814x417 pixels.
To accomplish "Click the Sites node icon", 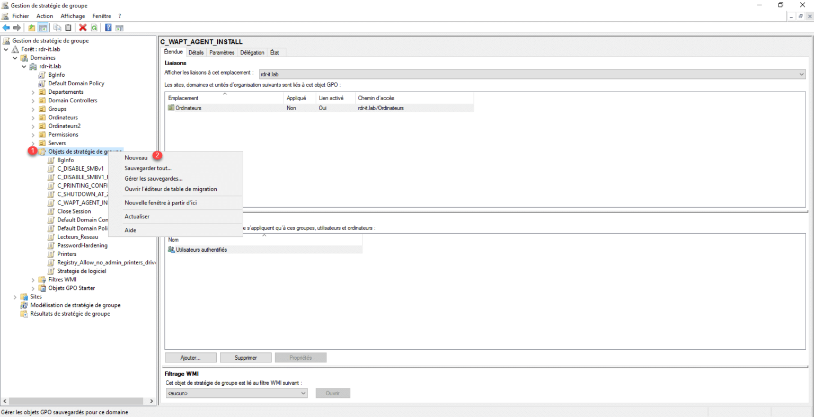I will [24, 297].
